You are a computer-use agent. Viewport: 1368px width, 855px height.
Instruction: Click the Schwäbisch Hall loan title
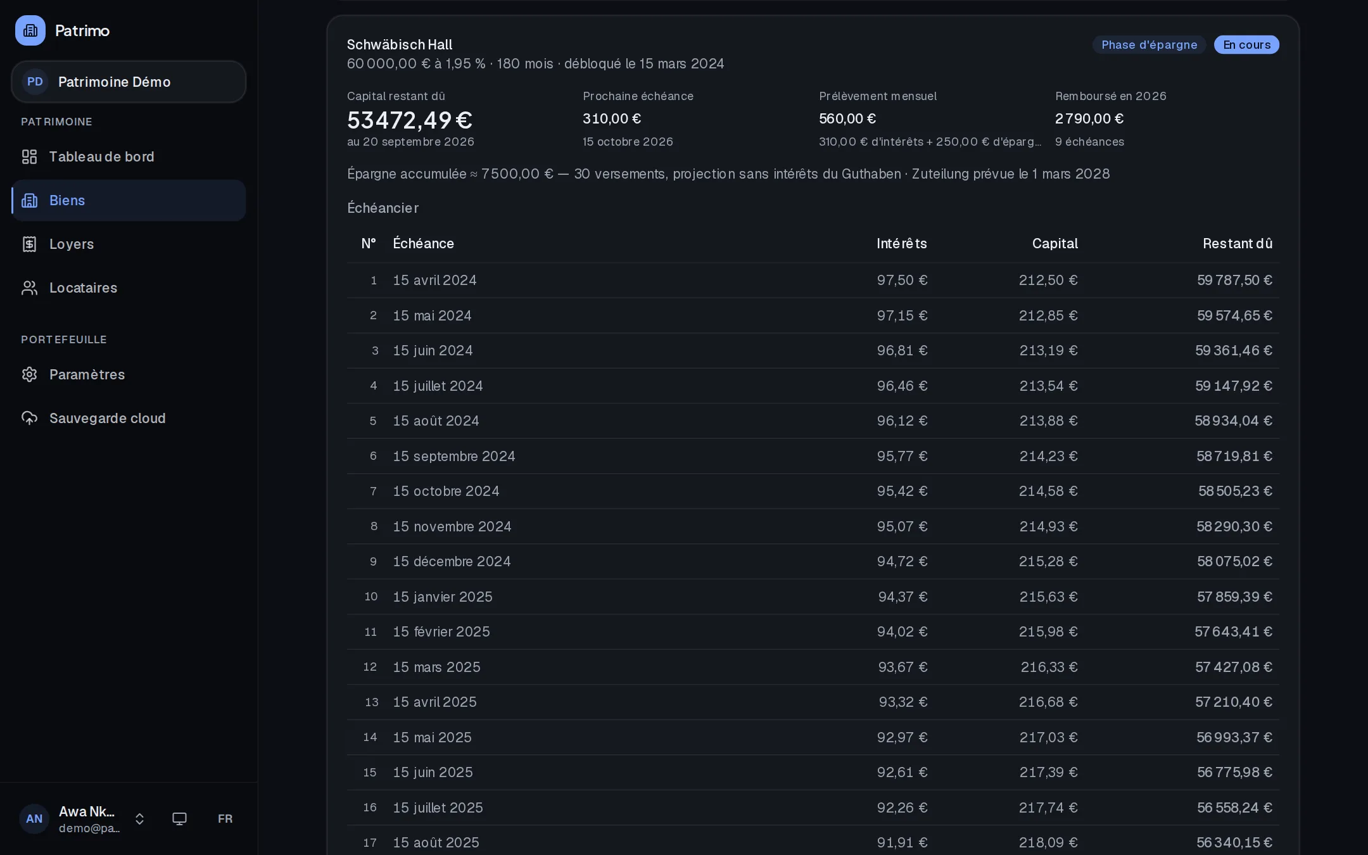[x=400, y=45]
